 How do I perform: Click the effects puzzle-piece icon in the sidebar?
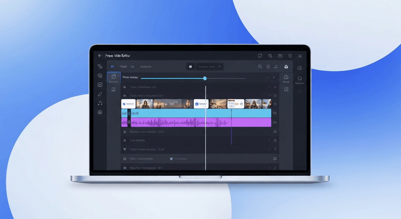[100, 112]
